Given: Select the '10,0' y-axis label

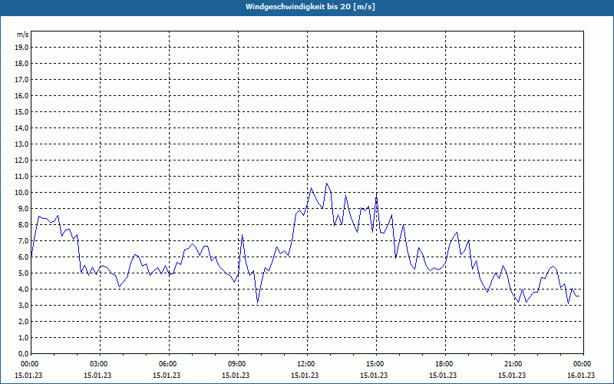Looking at the screenshot, I should (x=21, y=193).
